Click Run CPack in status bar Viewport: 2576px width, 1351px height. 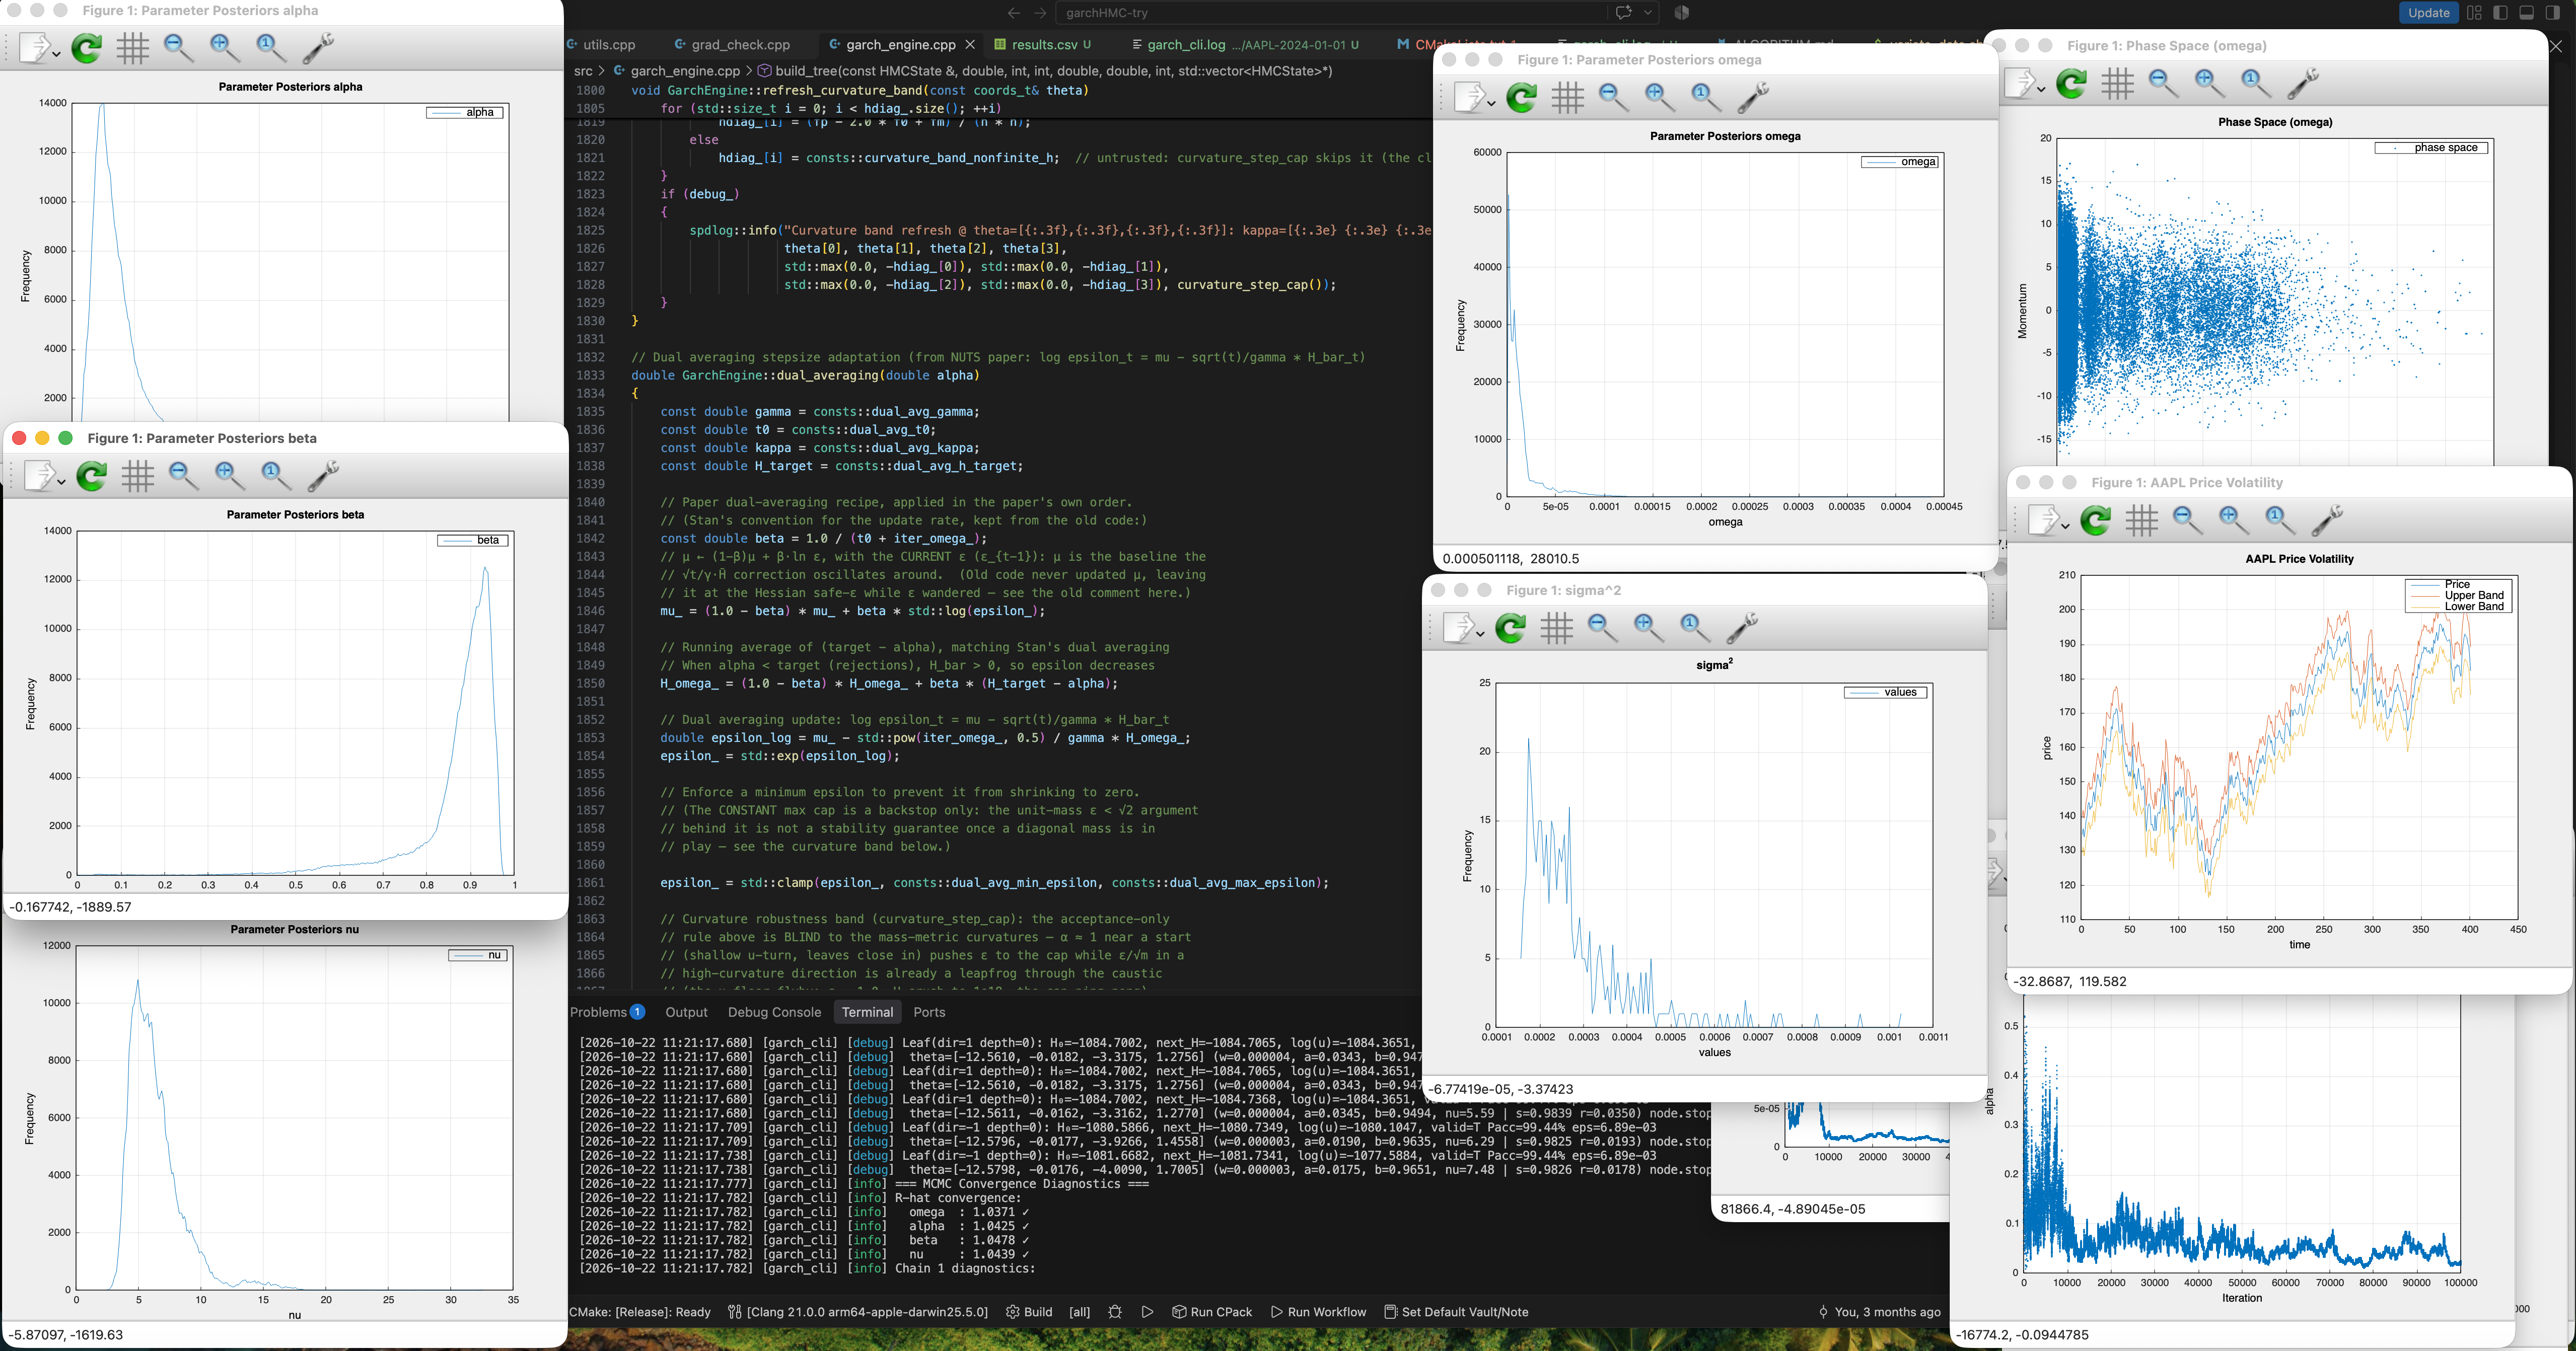pos(1212,1312)
